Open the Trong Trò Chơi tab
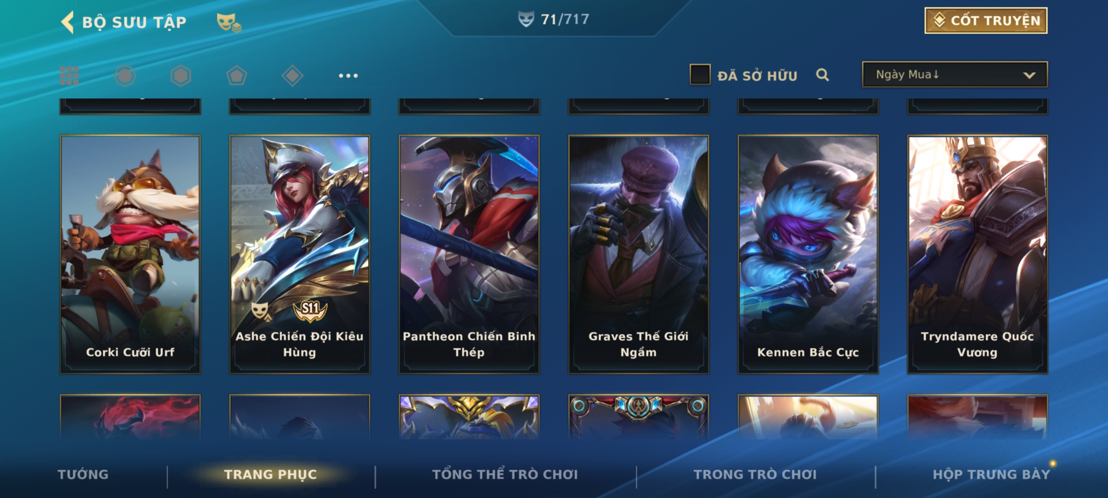Viewport: 1108px width, 498px height. (755, 474)
